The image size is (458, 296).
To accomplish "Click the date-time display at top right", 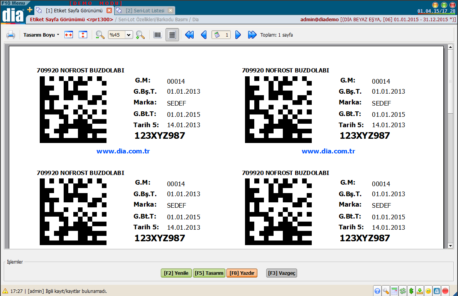I will pos(436,11).
